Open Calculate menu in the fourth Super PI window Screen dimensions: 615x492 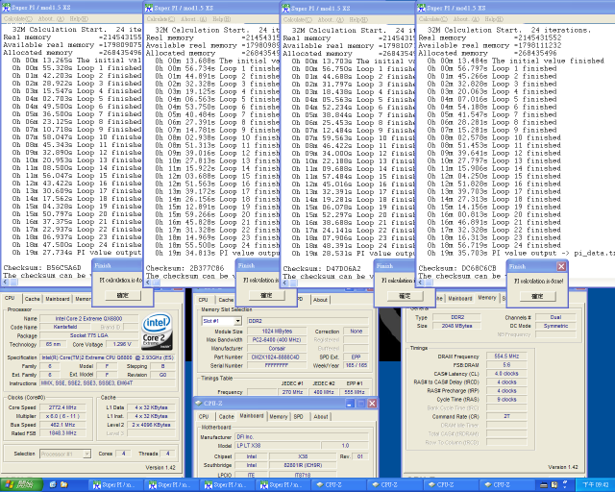tap(433, 19)
